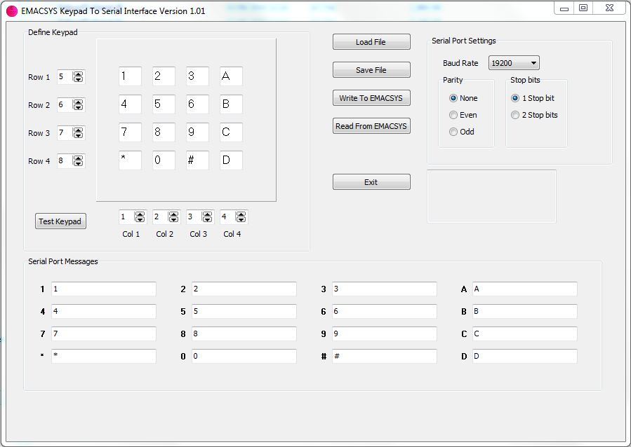Increase the Row 1 spinner value
The image size is (631, 447).
(78, 74)
